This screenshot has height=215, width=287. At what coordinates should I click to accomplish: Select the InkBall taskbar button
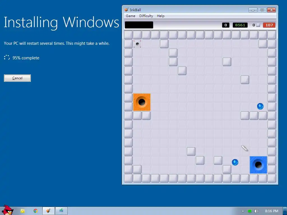pyautogui.click(x=48, y=211)
